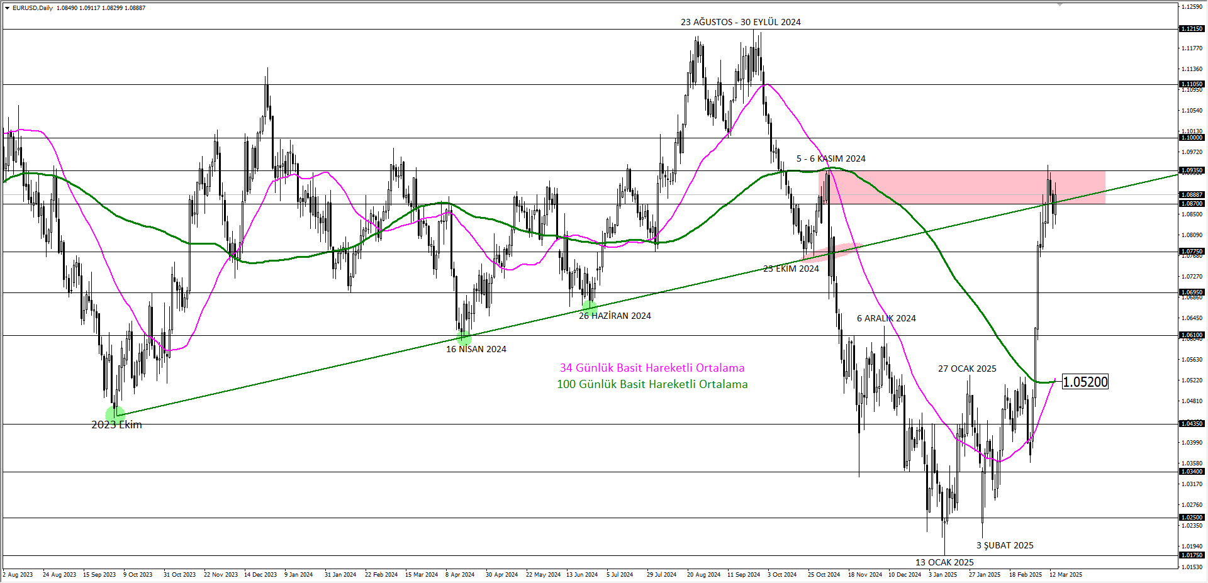
Task: Click the 1.06100 price level tag
Action: [1192, 335]
